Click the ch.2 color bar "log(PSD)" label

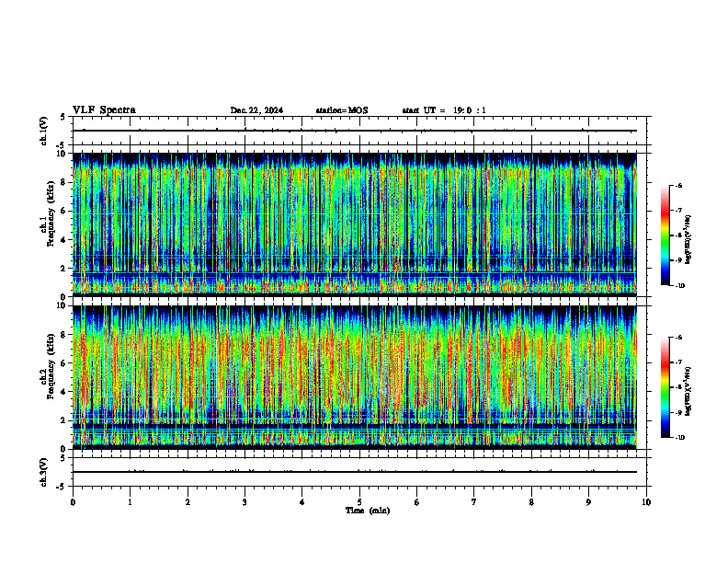click(688, 391)
